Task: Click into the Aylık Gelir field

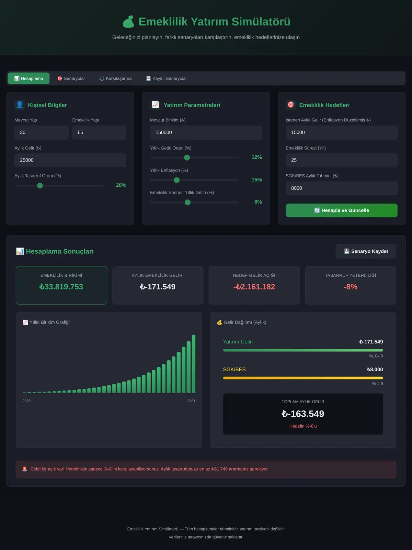Action: click(70, 160)
